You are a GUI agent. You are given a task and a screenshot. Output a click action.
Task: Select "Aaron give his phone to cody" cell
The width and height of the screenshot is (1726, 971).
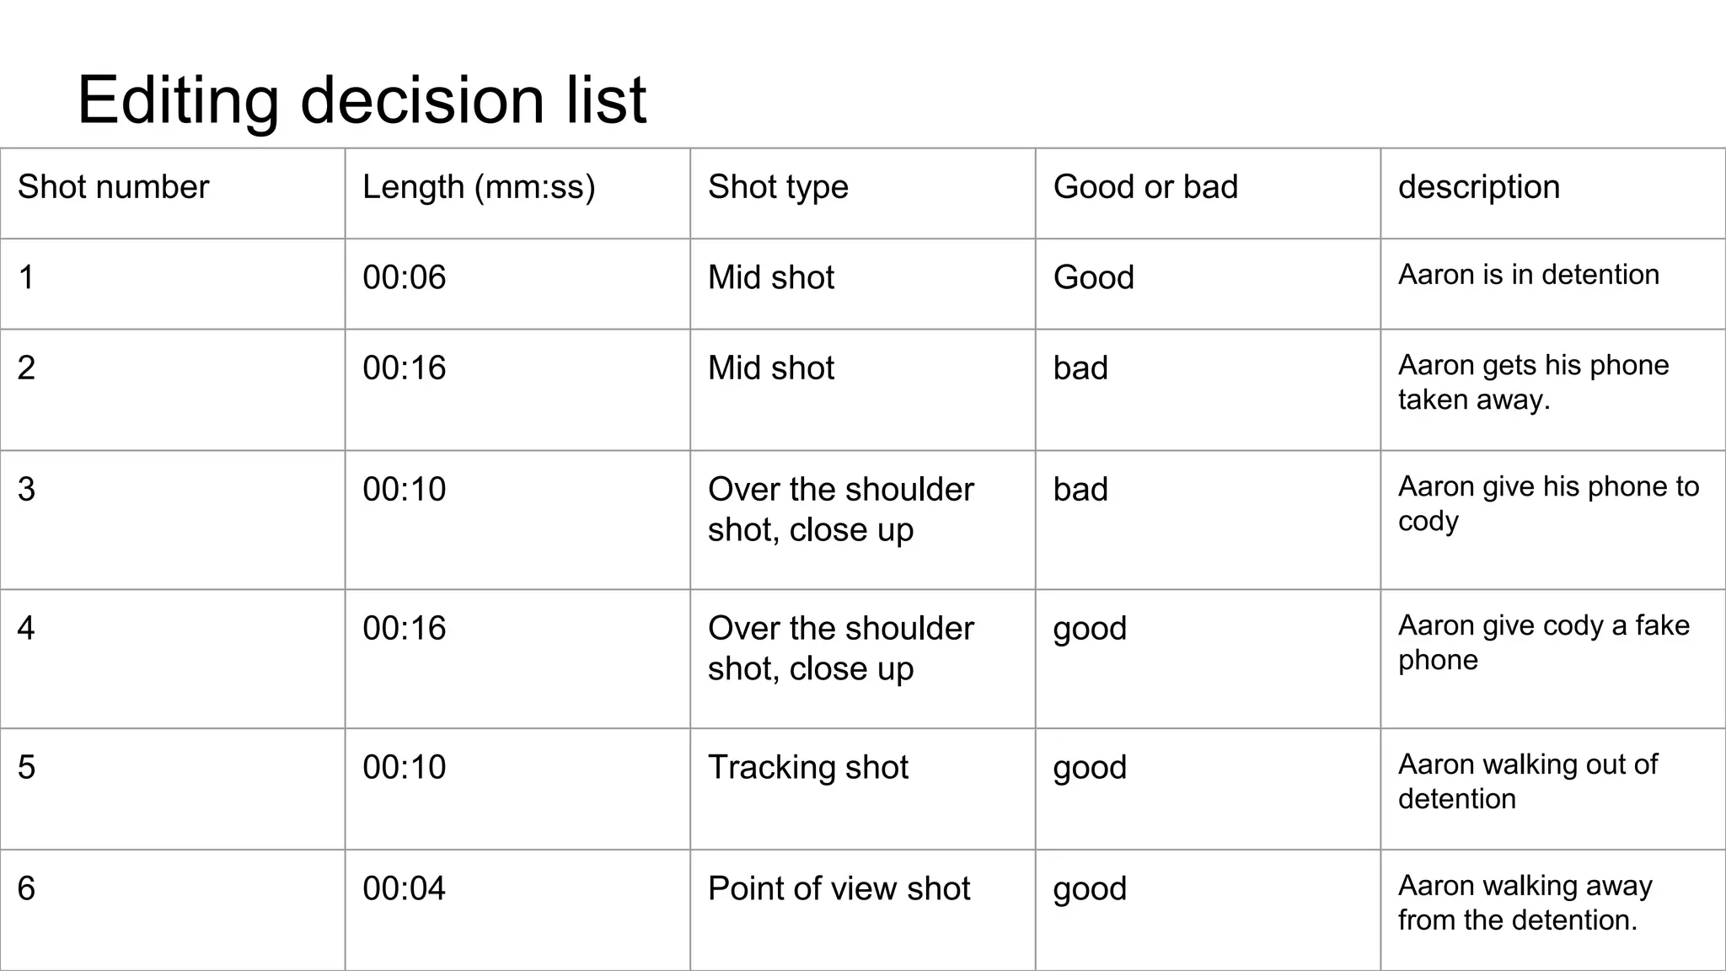tap(1548, 503)
